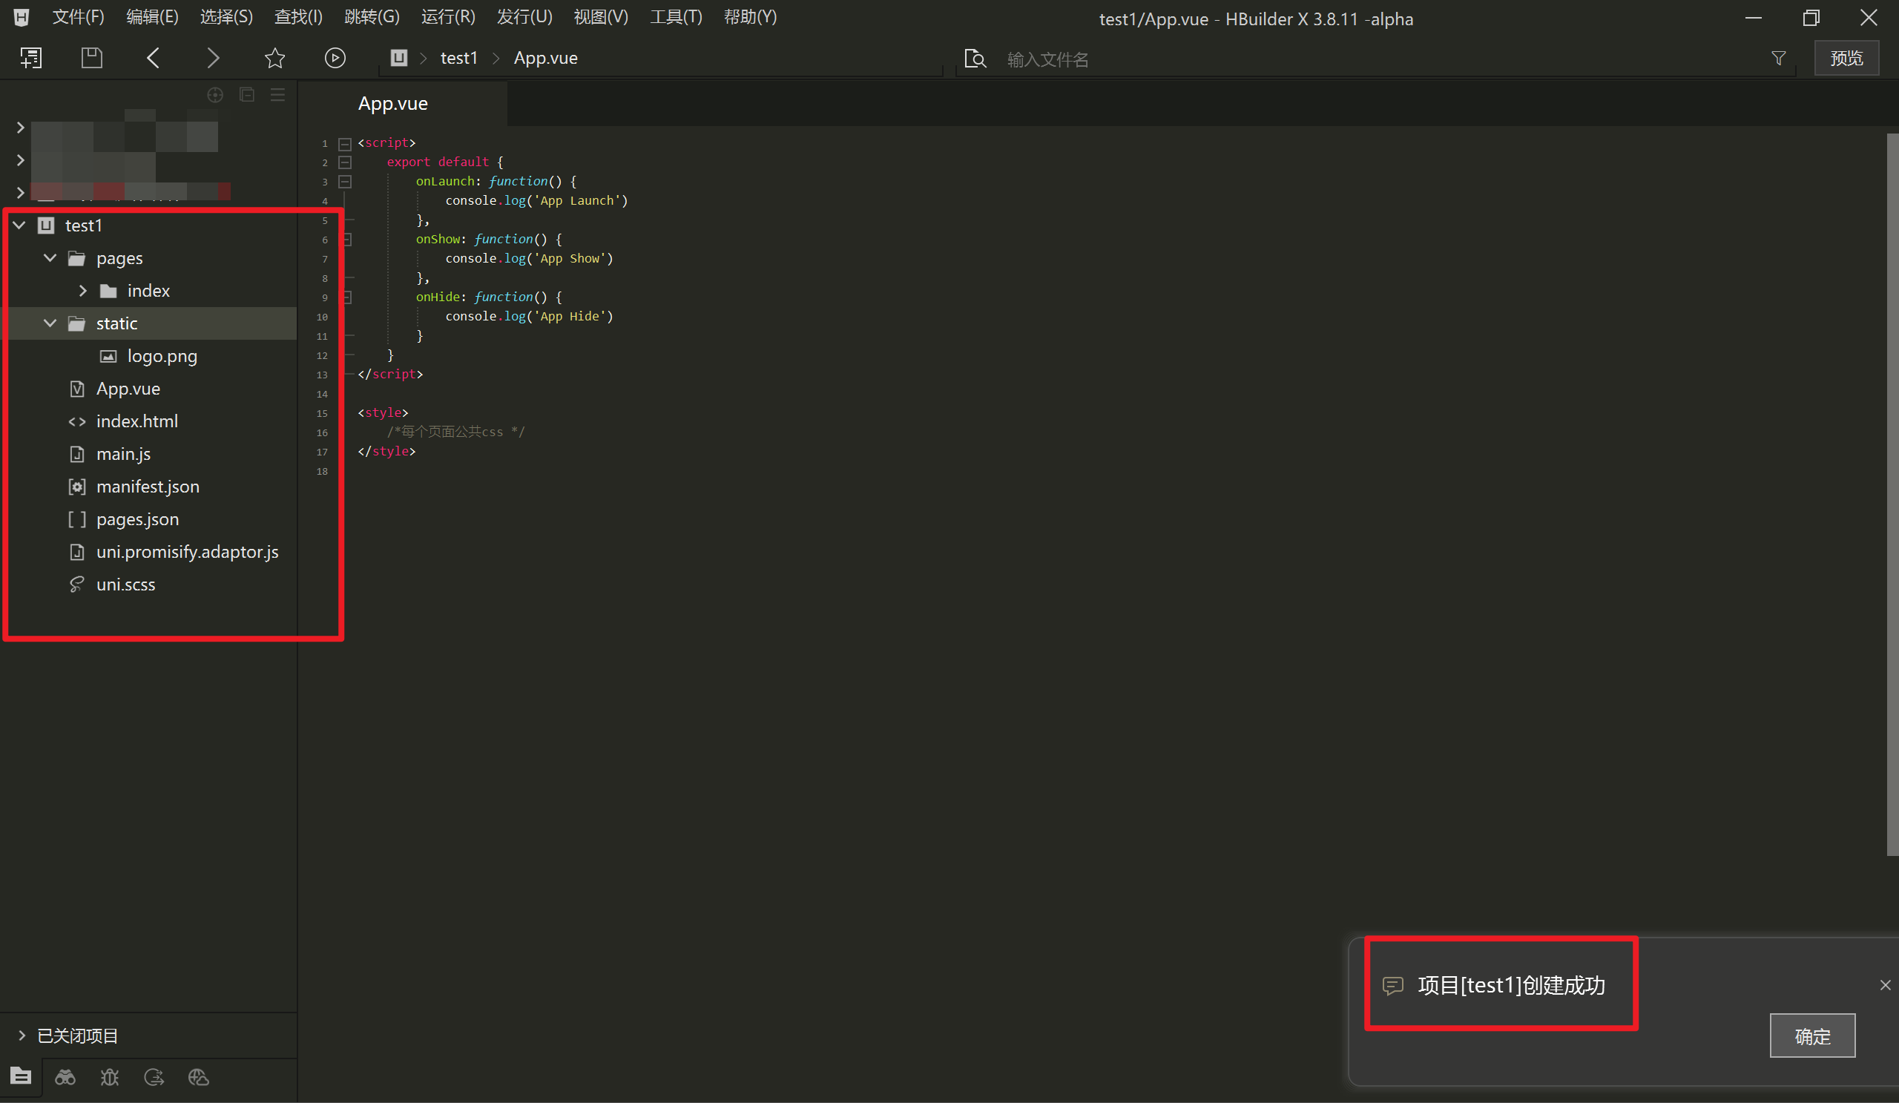The height and width of the screenshot is (1103, 1899).
Task: Open the sync refresh icon at bottom
Action: pyautogui.click(x=154, y=1077)
